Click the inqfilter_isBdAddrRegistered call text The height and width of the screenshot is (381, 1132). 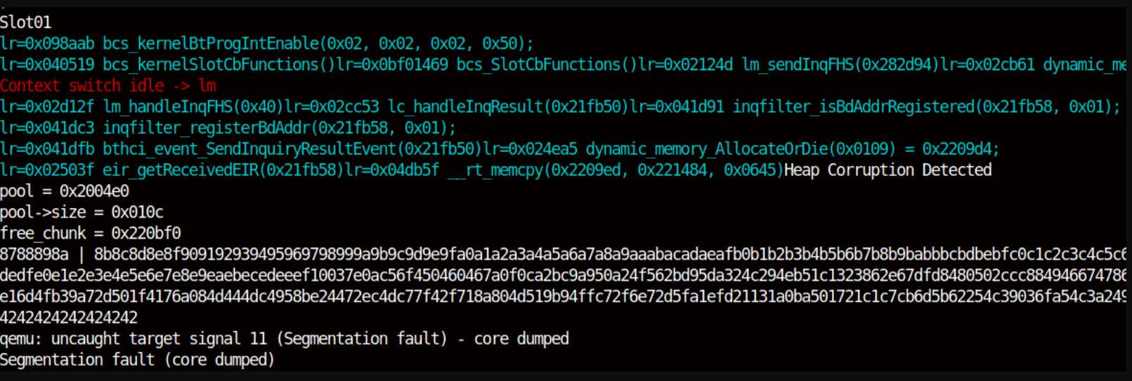[927, 107]
